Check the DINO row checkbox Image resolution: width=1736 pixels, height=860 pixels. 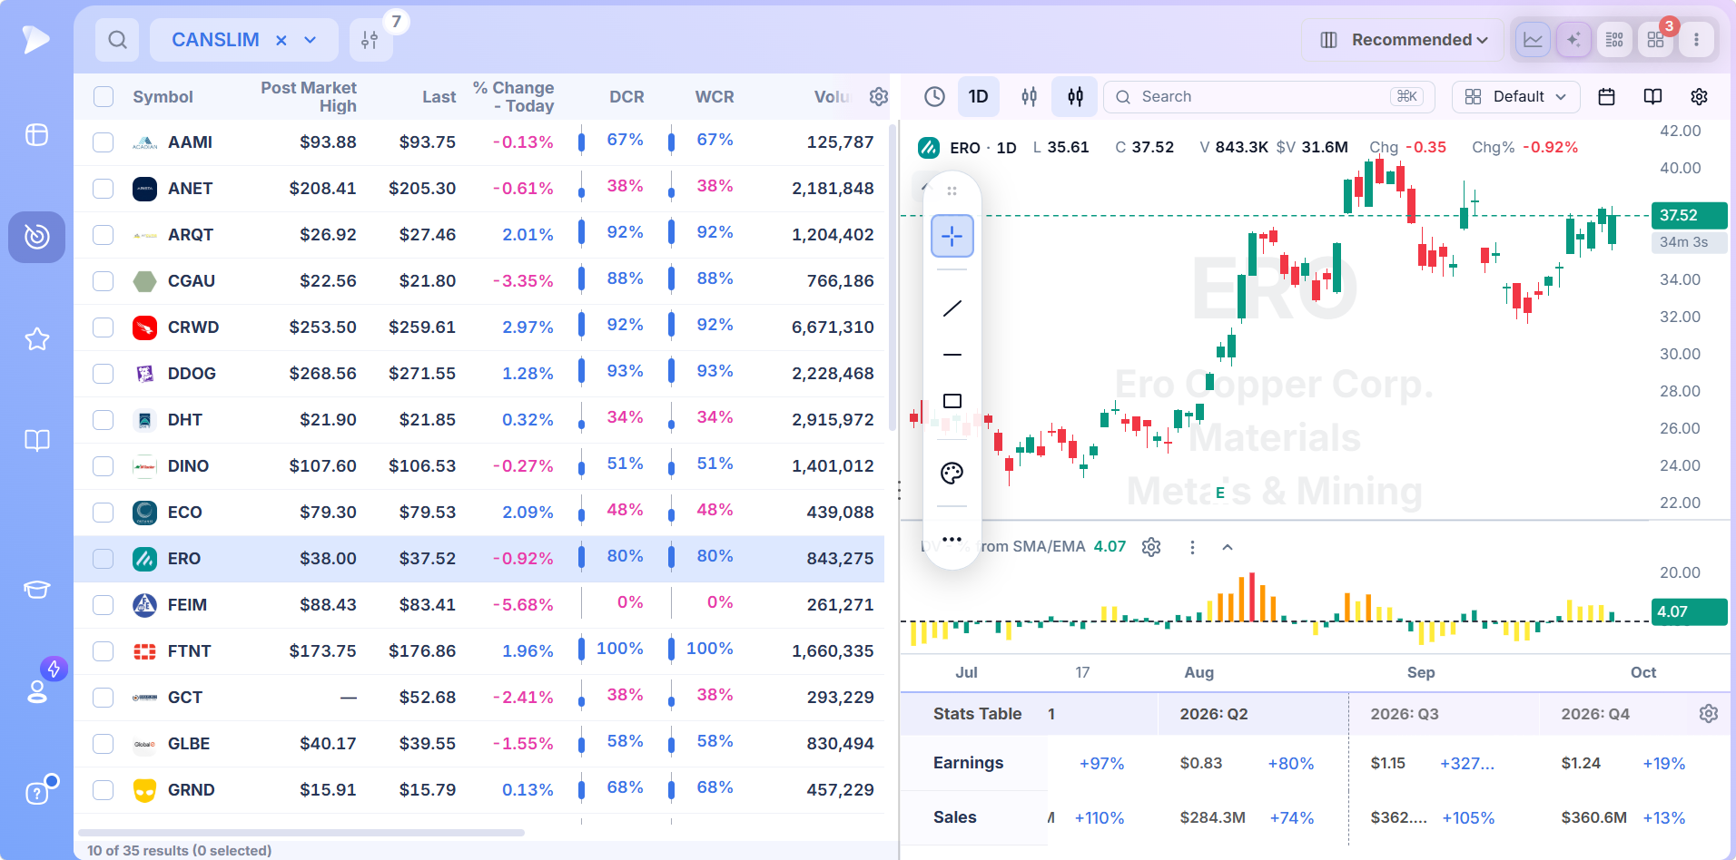click(104, 466)
